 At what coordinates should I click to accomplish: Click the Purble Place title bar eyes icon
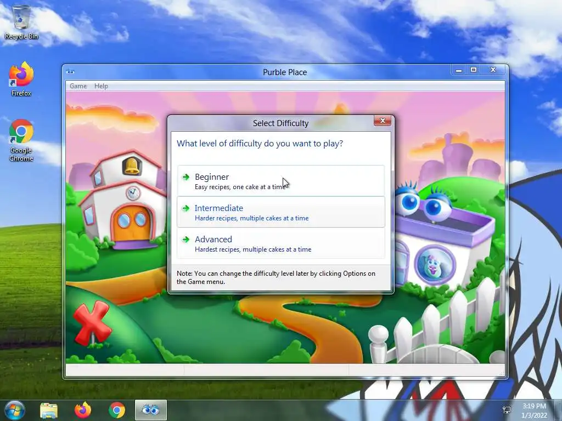pos(70,72)
